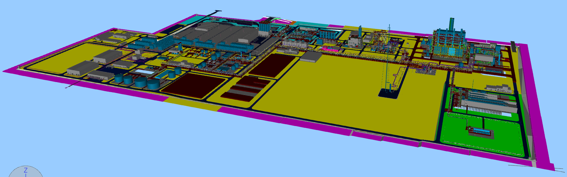567x177 pixels.
Task: Pick the rightmost of the four large blue tanks
Action: click(x=154, y=84)
